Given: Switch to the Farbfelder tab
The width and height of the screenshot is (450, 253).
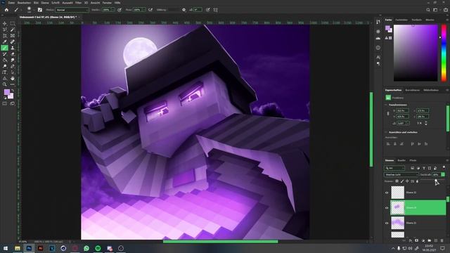Looking at the screenshot, I should 401,20.
